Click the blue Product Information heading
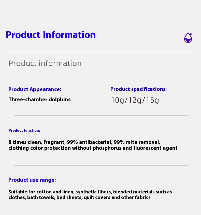 (51, 35)
